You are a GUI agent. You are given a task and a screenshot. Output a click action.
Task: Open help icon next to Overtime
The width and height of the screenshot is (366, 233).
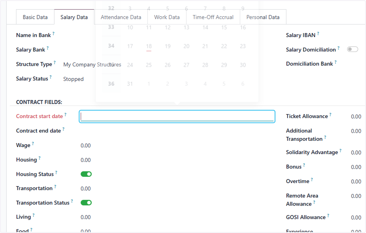(x=312, y=180)
